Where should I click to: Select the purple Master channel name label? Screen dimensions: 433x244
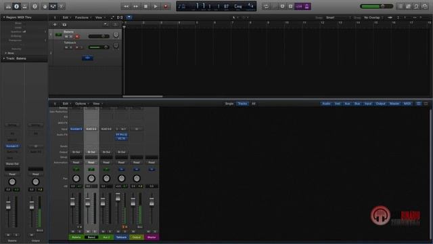(152, 237)
